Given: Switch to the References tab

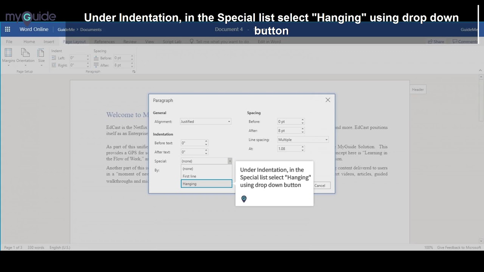Looking at the screenshot, I should coord(104,42).
